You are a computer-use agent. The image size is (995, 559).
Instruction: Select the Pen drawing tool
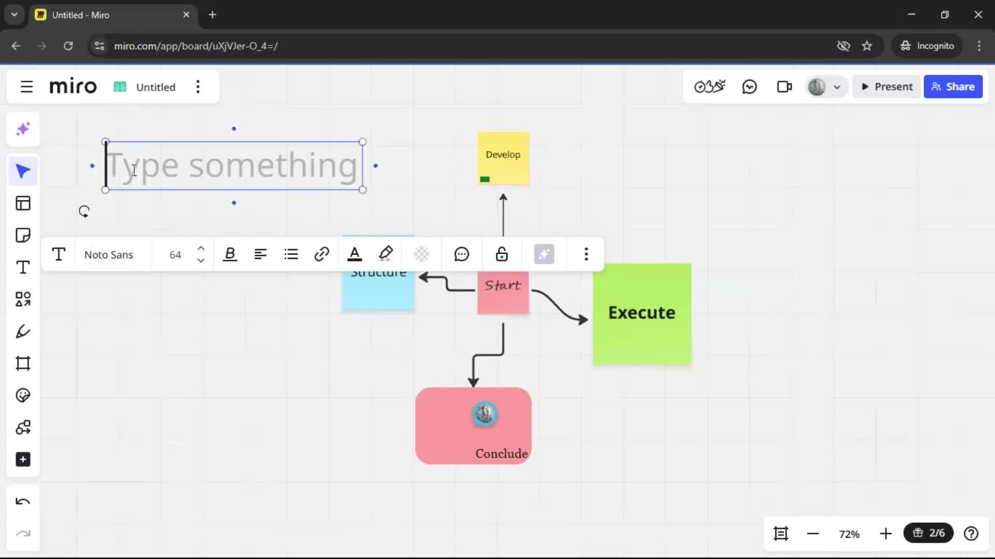[23, 331]
